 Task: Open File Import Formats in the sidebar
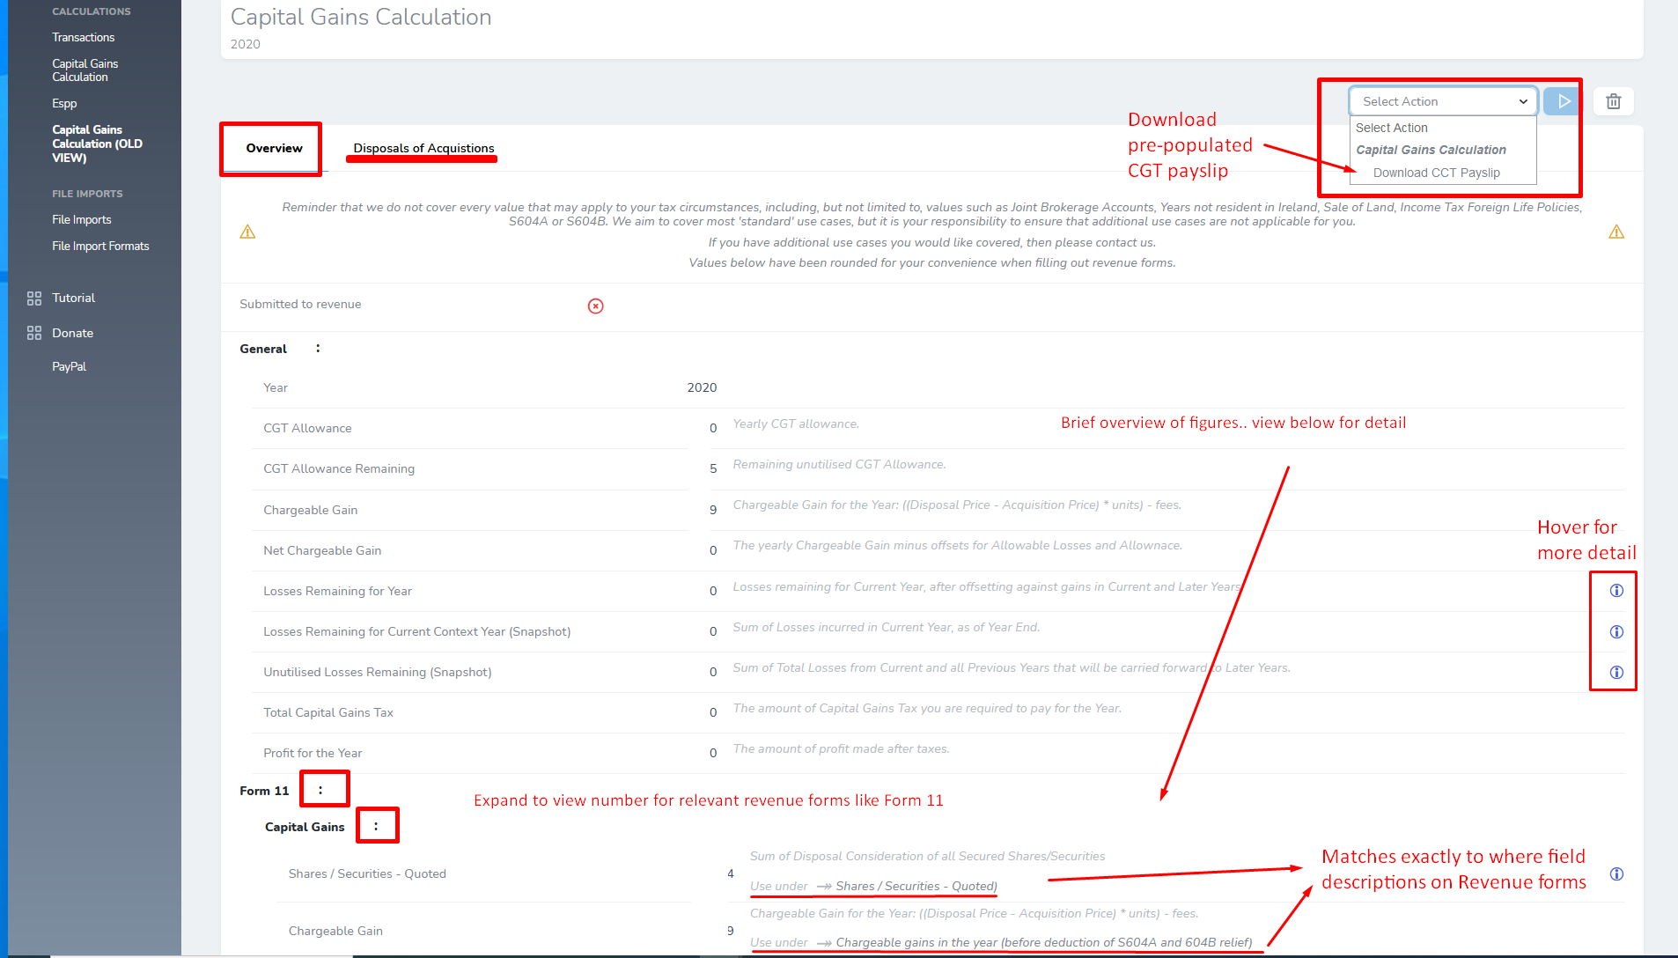[x=100, y=246]
